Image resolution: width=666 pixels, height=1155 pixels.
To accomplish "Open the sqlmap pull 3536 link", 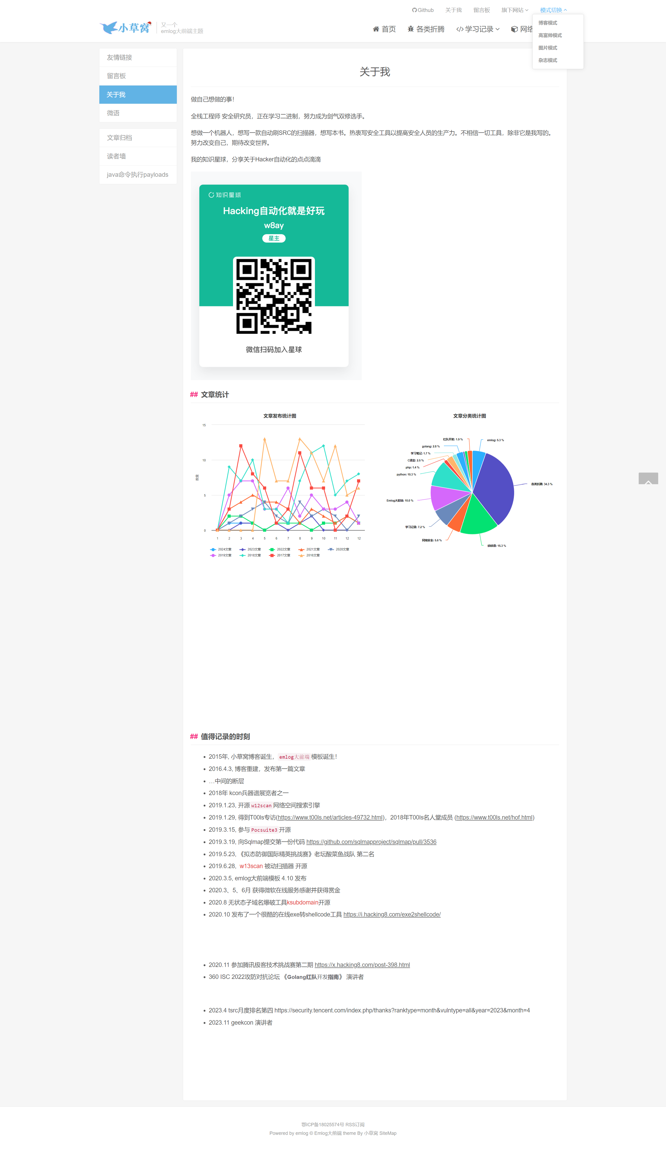I will click(x=371, y=842).
